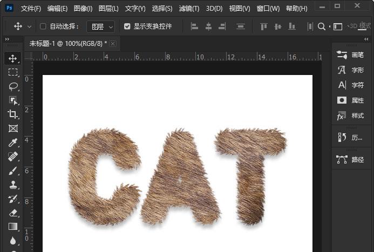The width and height of the screenshot is (374, 252).
Task: Choose the Eraser tool
Action: (13, 213)
